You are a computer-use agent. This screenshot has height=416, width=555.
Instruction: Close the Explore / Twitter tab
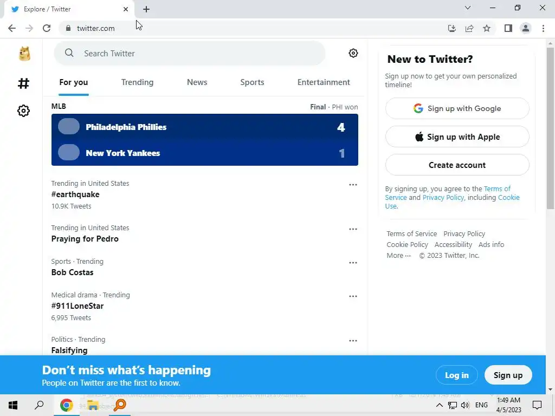click(126, 9)
